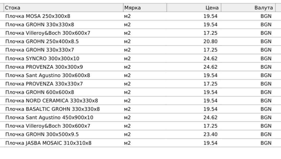Screen dimensions: 281x159
Task: Select row Плочка GROHN 300x500x9.5
Action: point(140,134)
